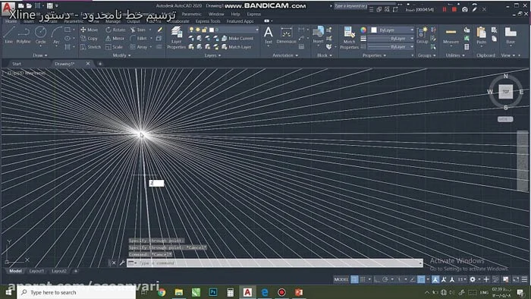Open the Help menu
The height and width of the screenshot is (299, 531).
pyautogui.click(x=235, y=14)
